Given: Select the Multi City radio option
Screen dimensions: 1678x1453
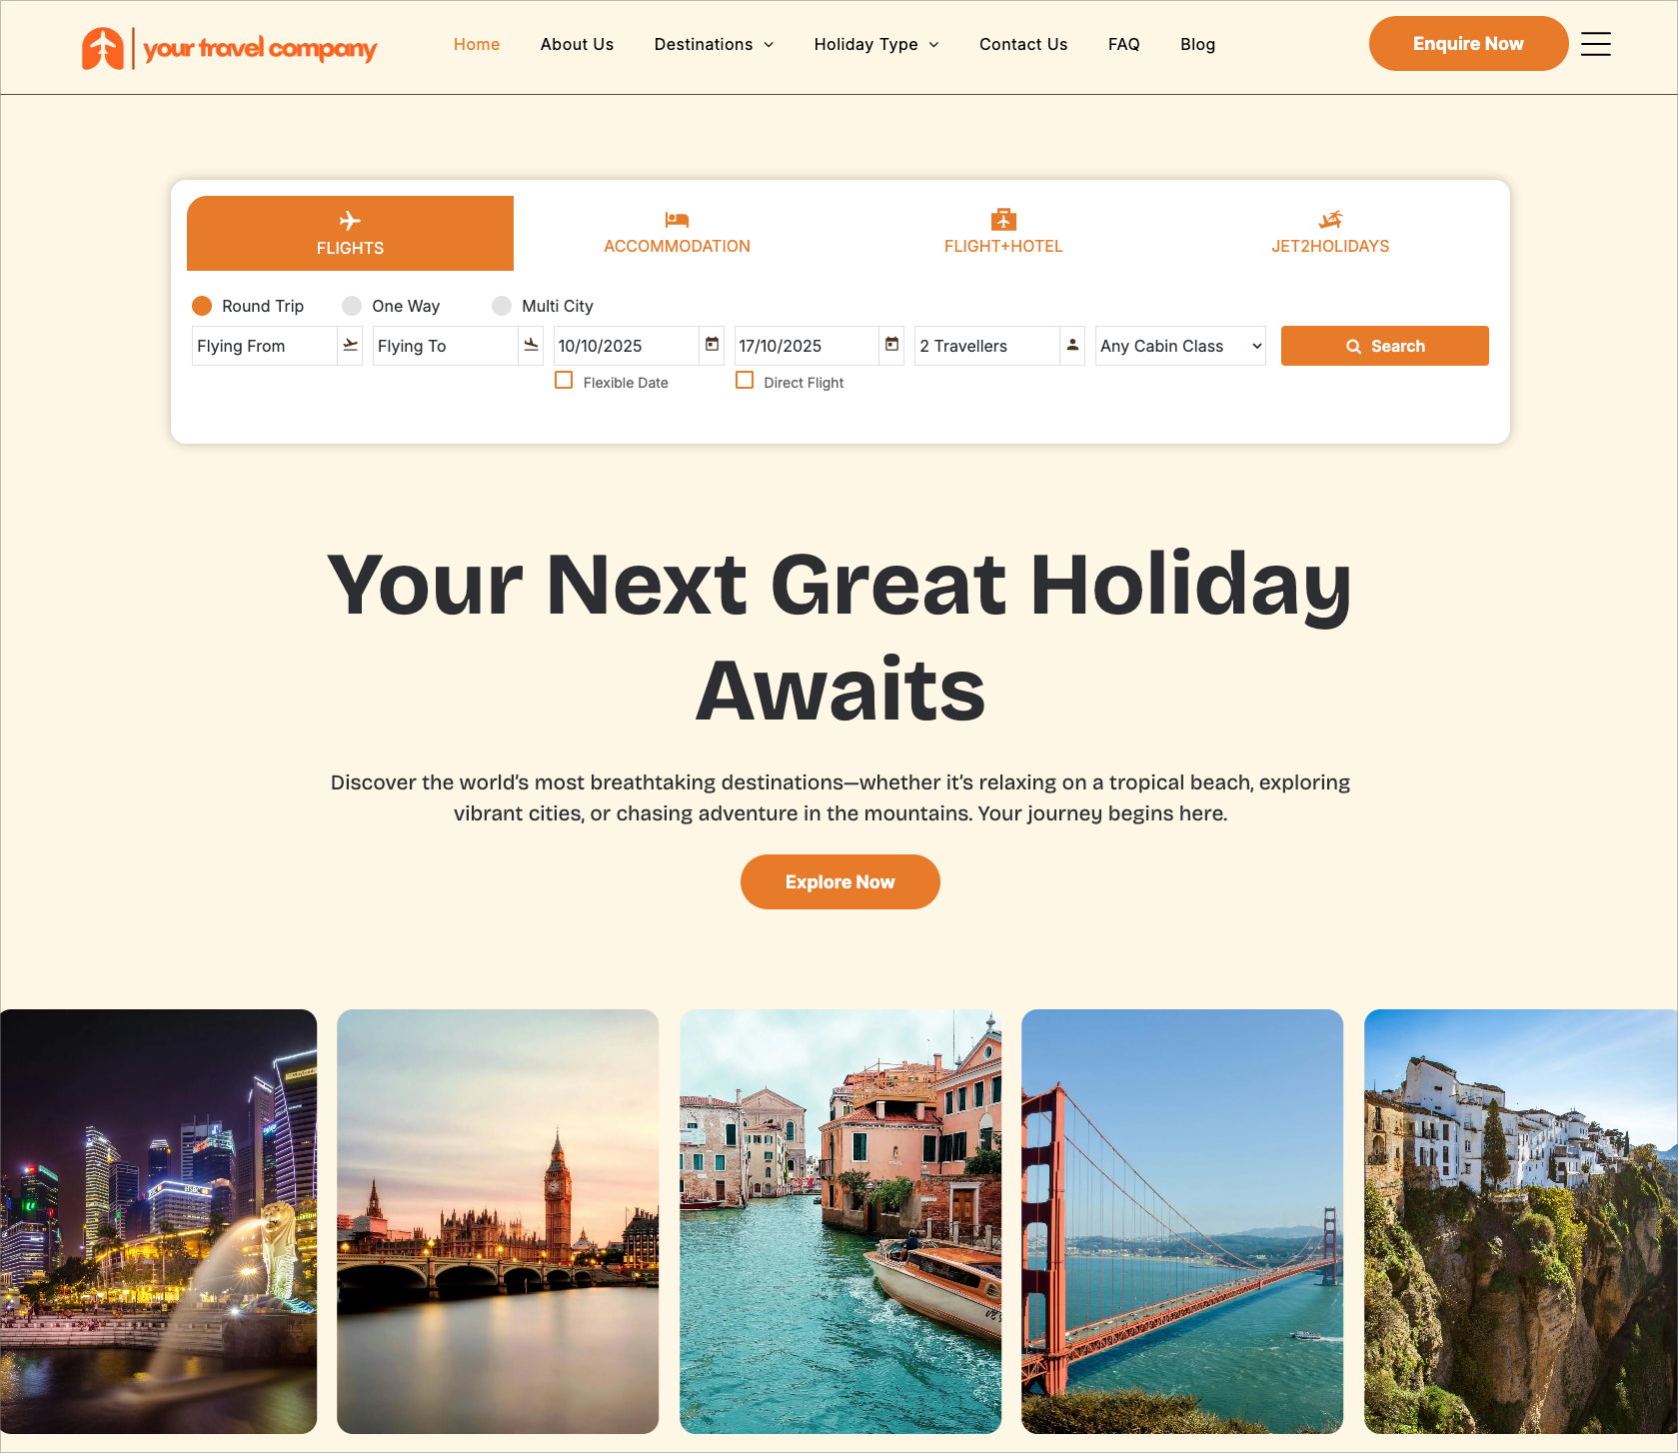Looking at the screenshot, I should coord(502,306).
